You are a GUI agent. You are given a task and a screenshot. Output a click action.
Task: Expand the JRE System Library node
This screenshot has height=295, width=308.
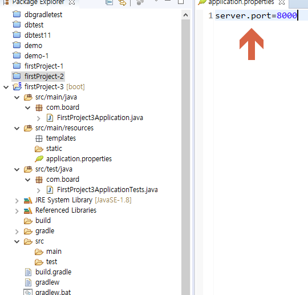coord(17,201)
